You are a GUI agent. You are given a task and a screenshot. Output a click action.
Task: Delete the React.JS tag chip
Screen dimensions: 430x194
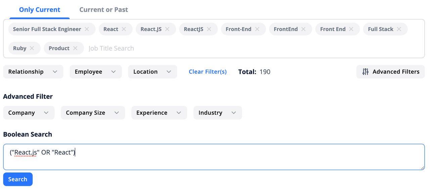[x=167, y=29]
